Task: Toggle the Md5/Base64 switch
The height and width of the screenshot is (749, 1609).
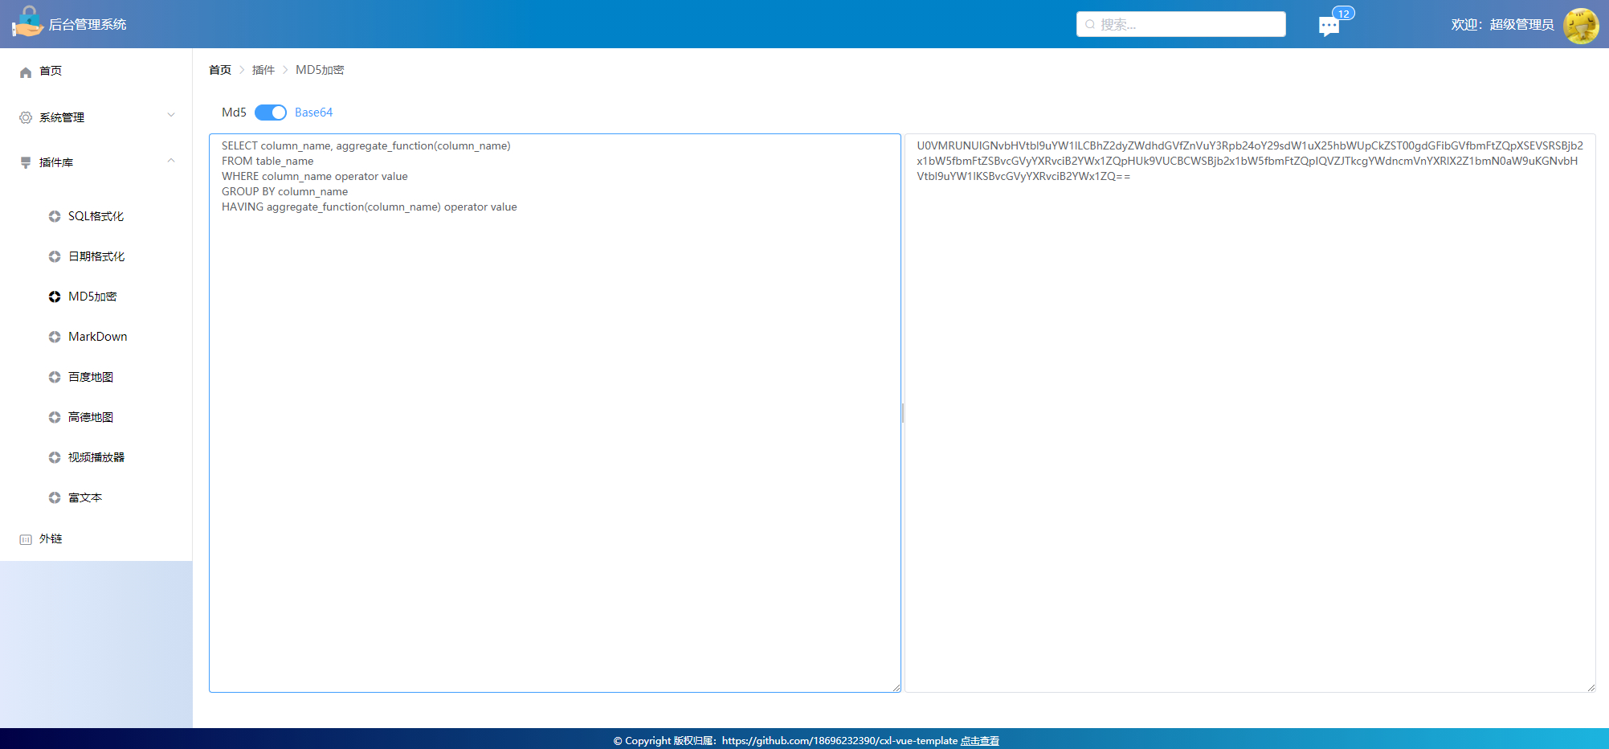Action: point(271,113)
